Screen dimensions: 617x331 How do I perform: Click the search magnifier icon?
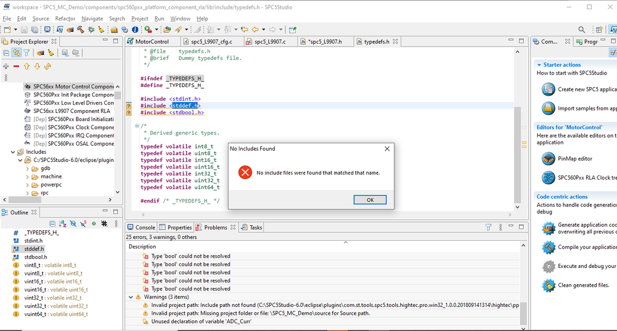[x=582, y=30]
